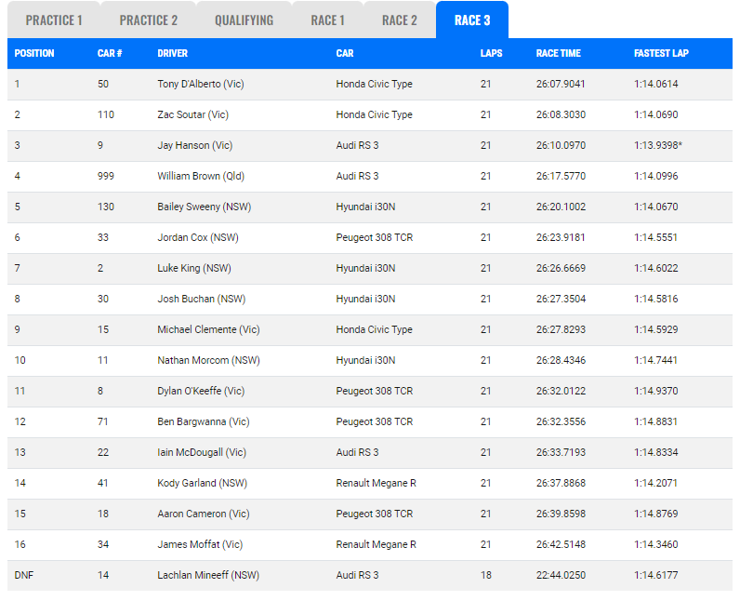The image size is (740, 601).
Task: Select driver Aaron Cameron (Vic)
Action: [x=203, y=514]
